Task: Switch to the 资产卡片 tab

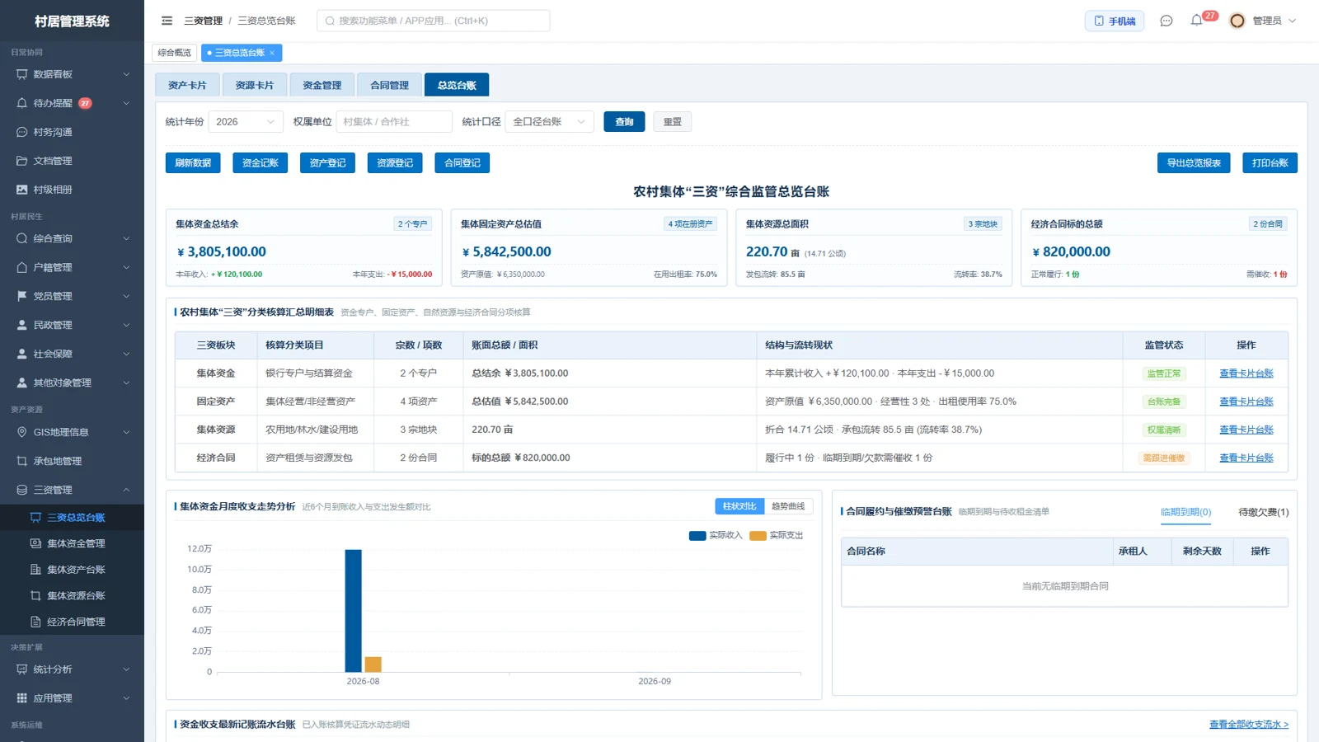Action: [x=187, y=85]
